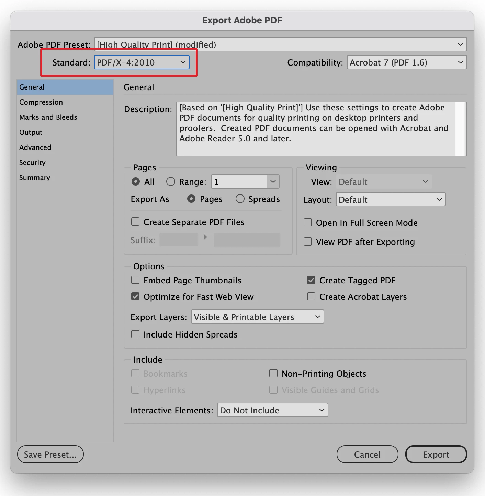The image size is (485, 496).
Task: Switch to the Compression category
Action: pyautogui.click(x=65, y=102)
